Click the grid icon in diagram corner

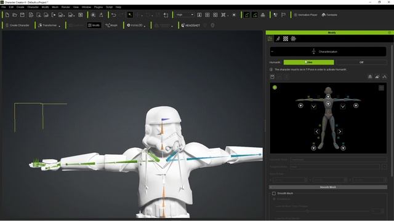[x=381, y=88]
